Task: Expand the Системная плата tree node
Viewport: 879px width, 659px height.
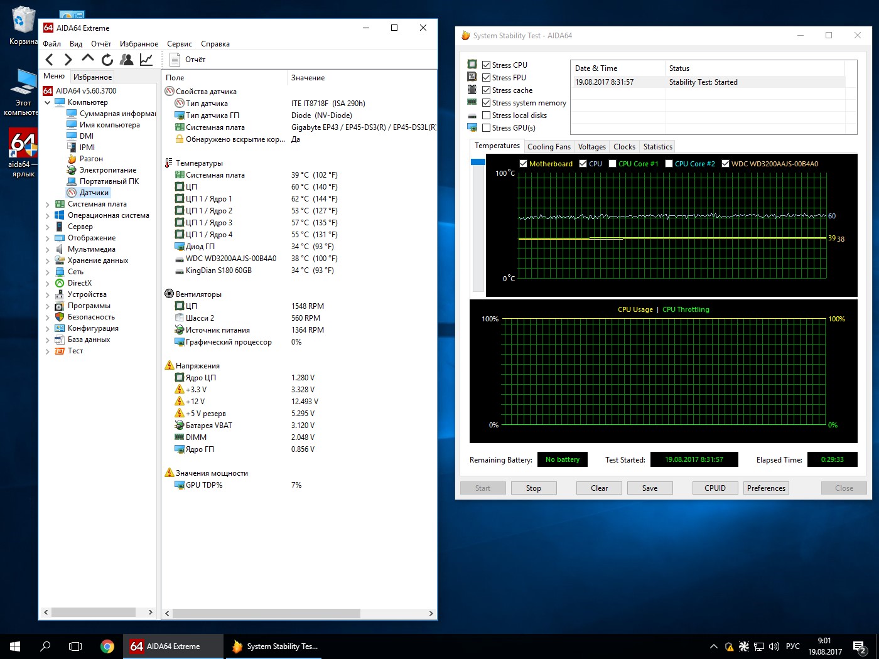Action: [x=48, y=204]
